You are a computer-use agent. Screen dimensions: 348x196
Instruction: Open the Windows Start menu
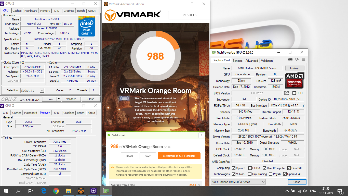(6, 191)
